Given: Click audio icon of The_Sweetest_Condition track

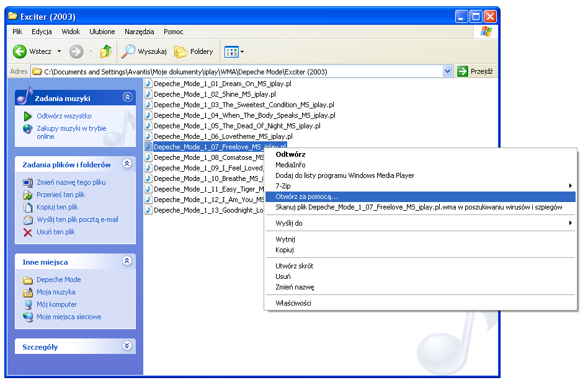Looking at the screenshot, I should [x=148, y=105].
